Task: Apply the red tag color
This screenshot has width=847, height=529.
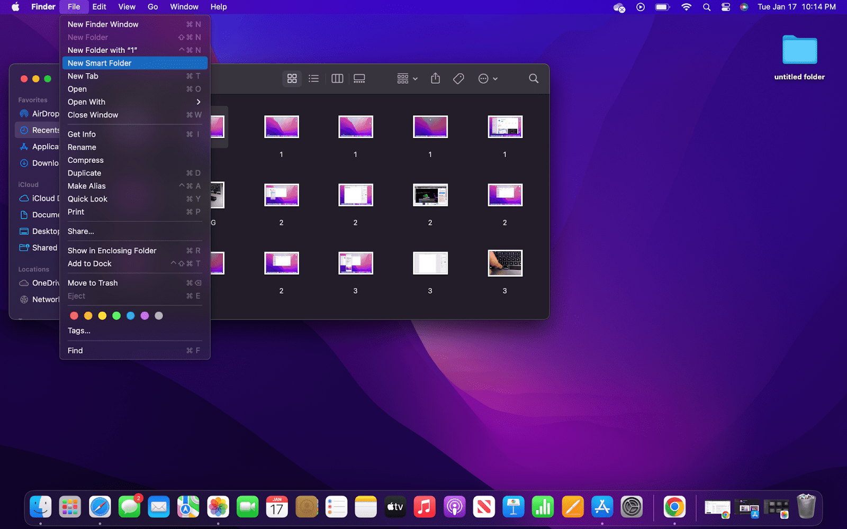Action: 74,316
